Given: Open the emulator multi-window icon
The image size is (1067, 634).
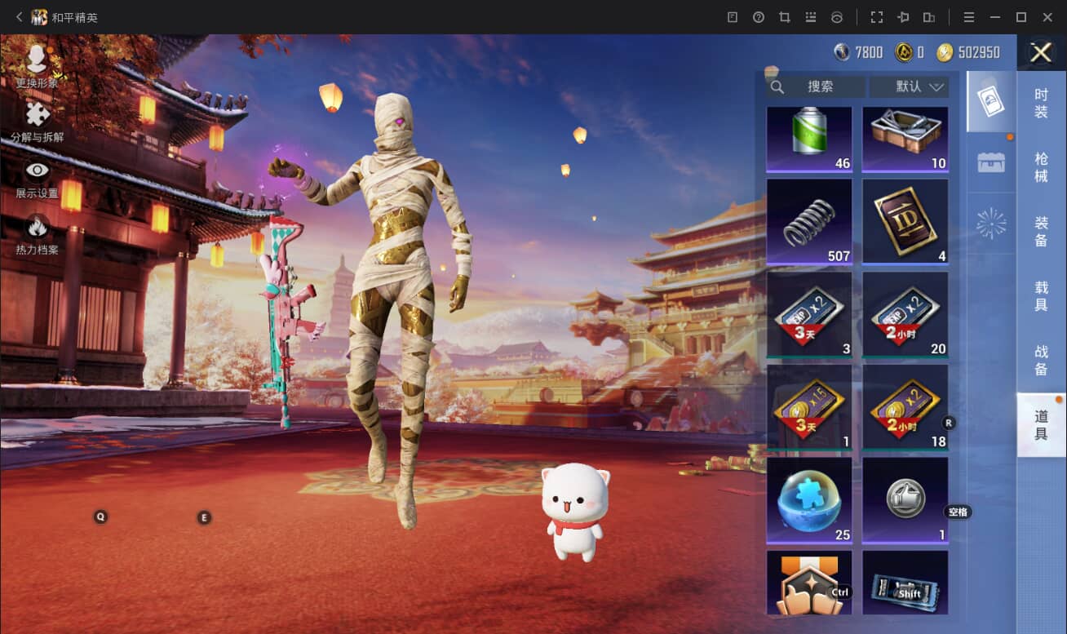Looking at the screenshot, I should point(929,17).
